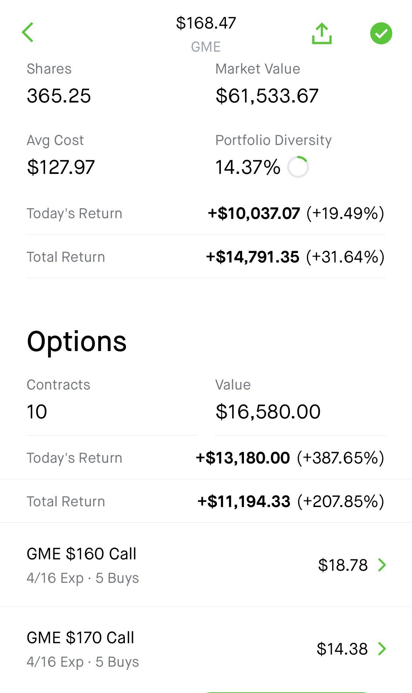412x693 pixels.
Task: Tap the $14.38 option price
Action: [x=342, y=649]
